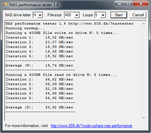
Task: Click the 'Average (W): 19,74 MB/sec' line
Action: pos(39,66)
